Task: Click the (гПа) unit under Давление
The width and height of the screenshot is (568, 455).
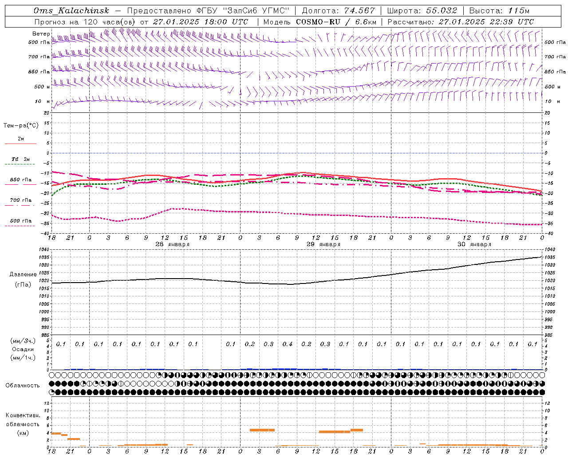Action: [23, 285]
